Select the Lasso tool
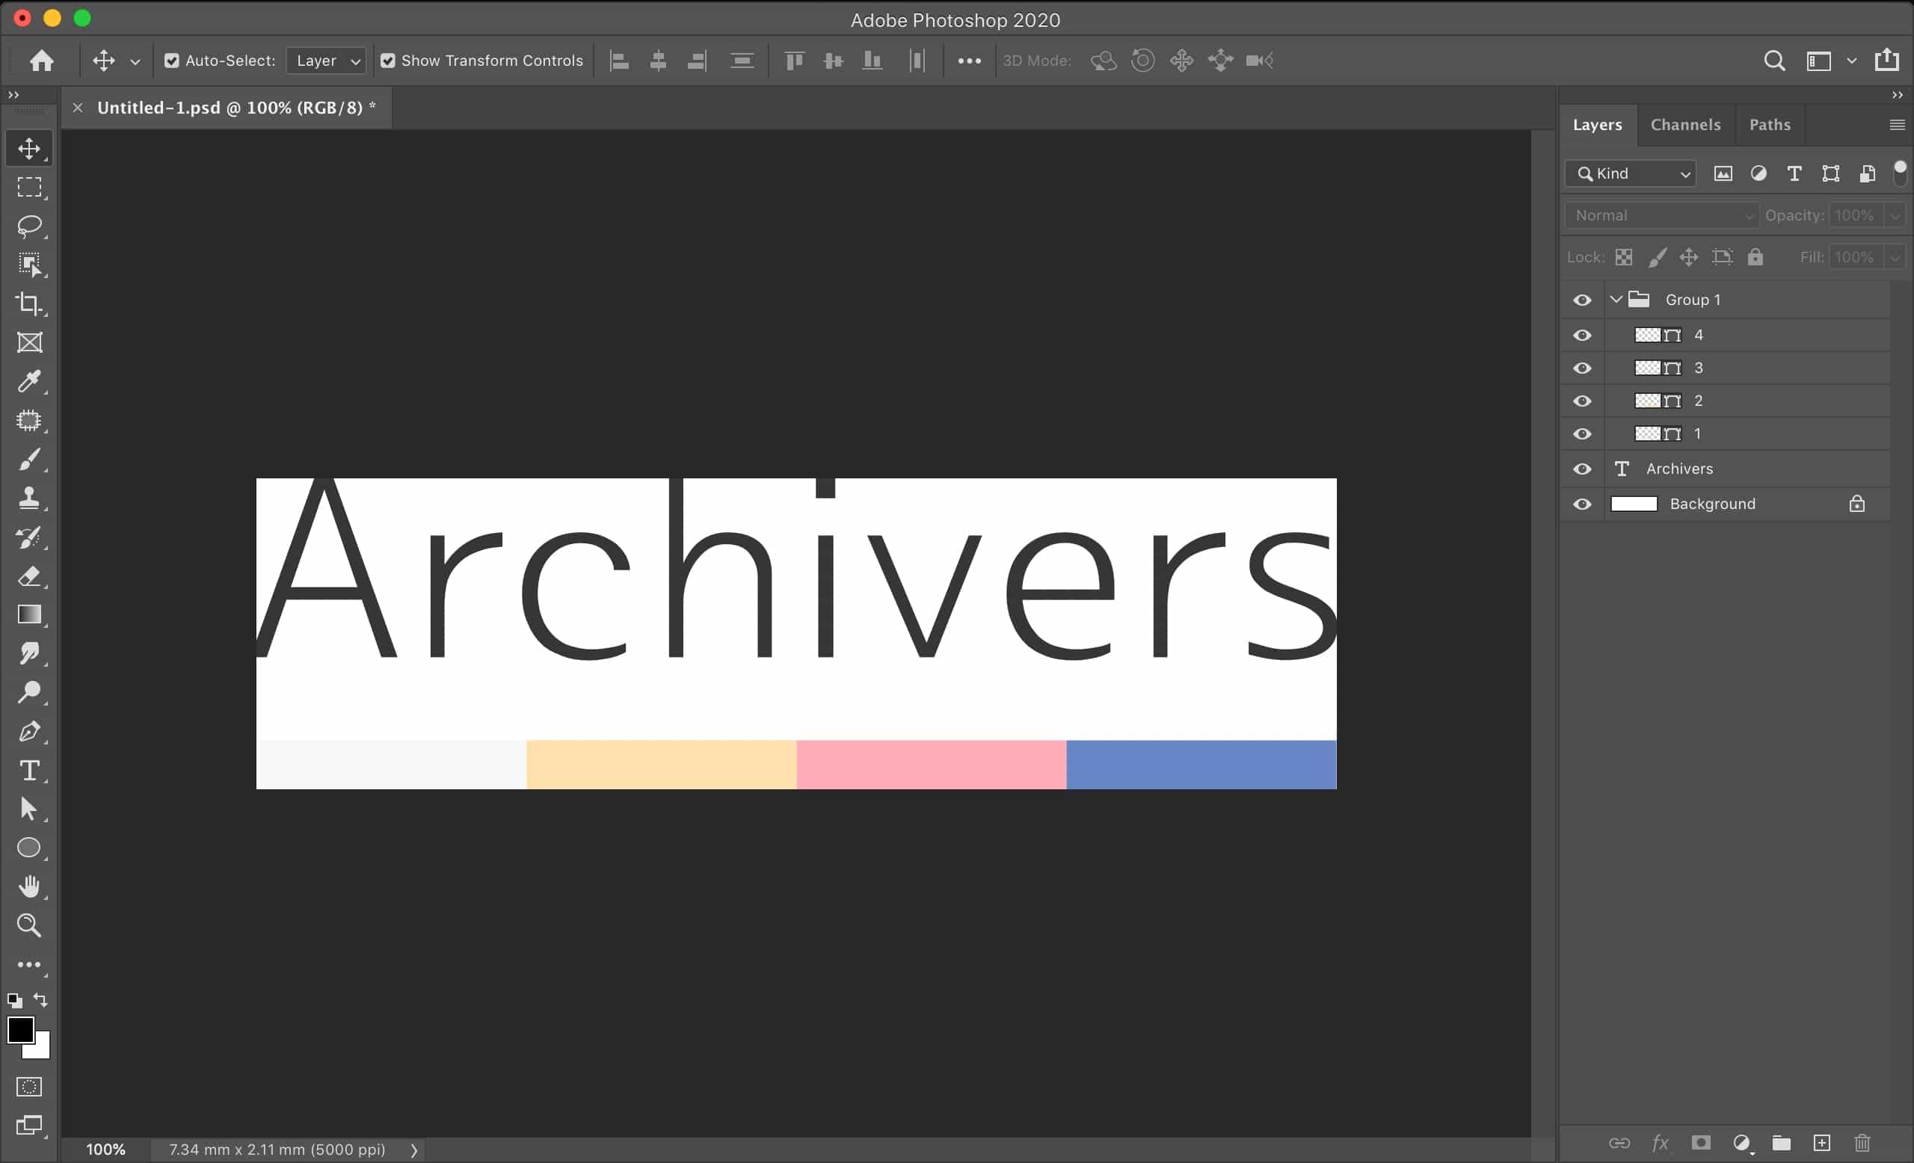The height and width of the screenshot is (1163, 1914). (x=29, y=226)
